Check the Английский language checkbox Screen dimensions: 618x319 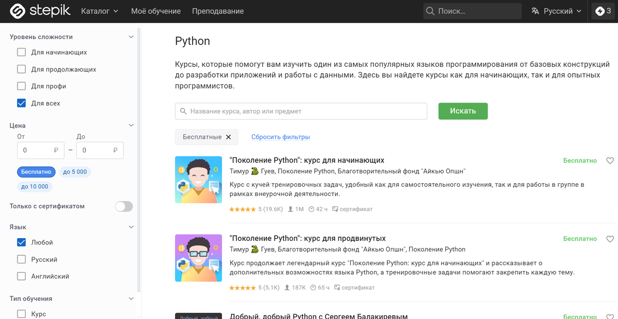tap(21, 276)
